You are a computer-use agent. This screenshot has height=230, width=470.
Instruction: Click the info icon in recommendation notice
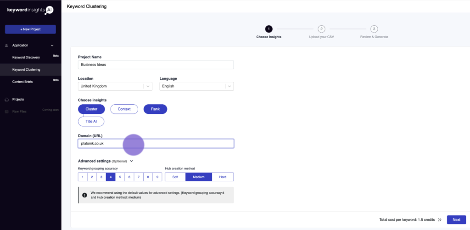[84, 195]
